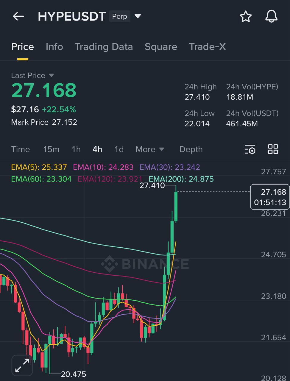Toggle the EMA(5) indicator label
Screen dimensions: 290x381
pos(39,167)
